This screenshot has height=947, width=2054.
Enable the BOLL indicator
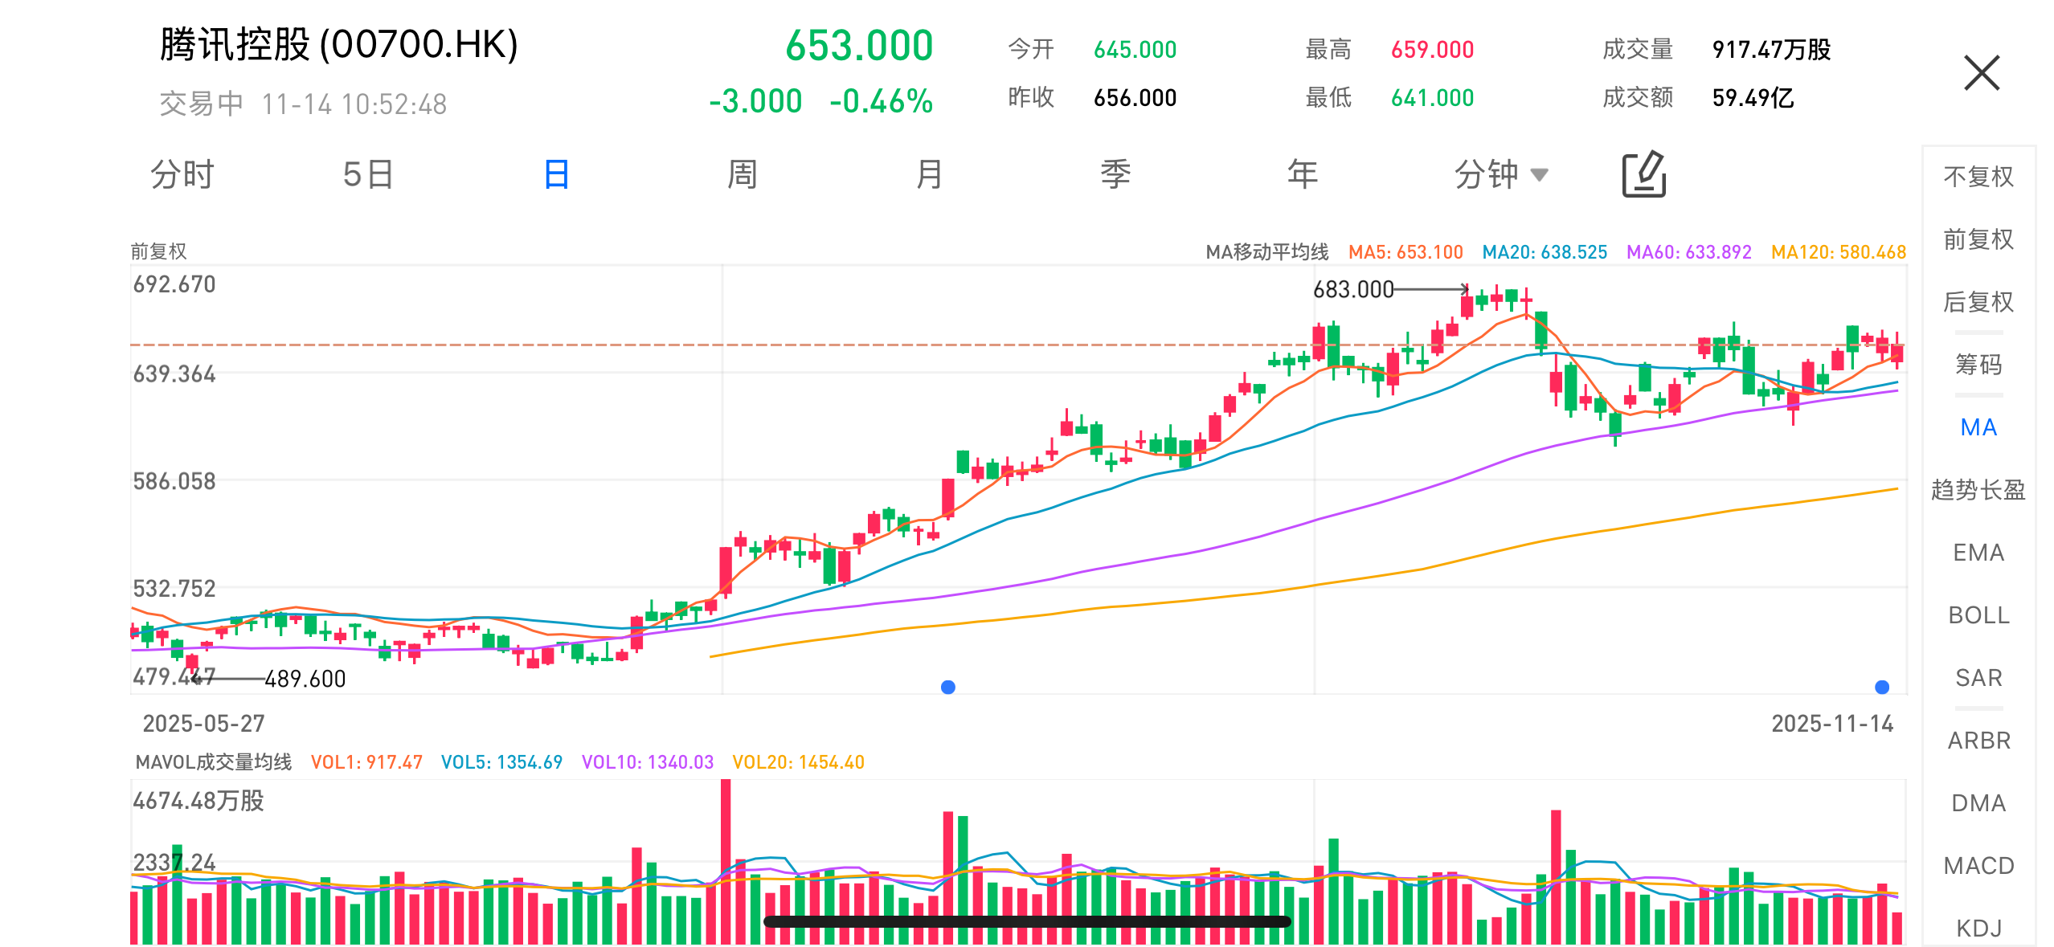pyautogui.click(x=1978, y=615)
